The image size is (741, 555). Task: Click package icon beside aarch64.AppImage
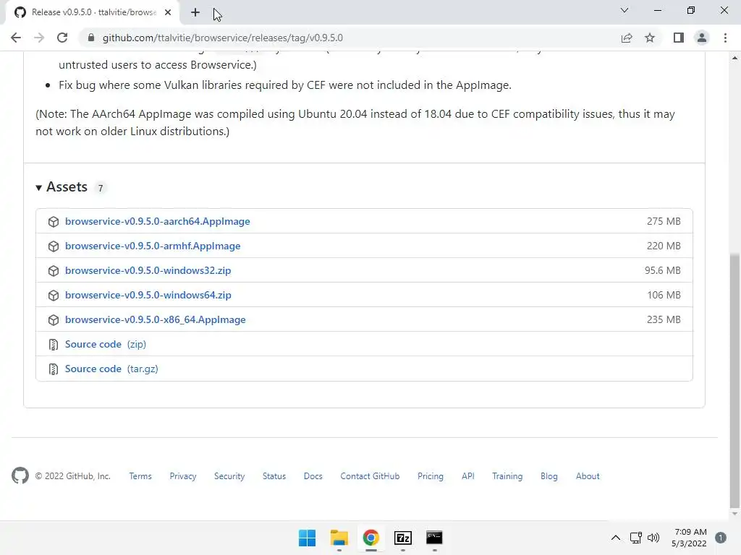point(54,222)
